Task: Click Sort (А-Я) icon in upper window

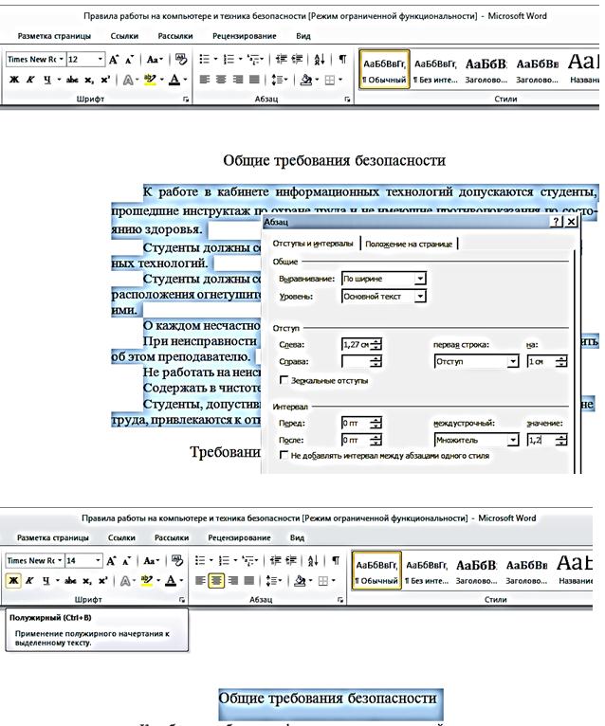Action: coord(320,60)
